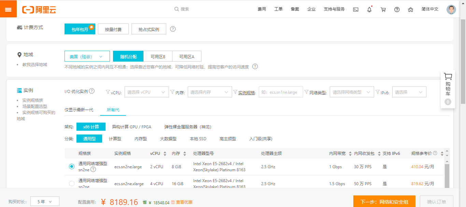Open 支持与服务 menu
466x207 pixels.
pyautogui.click(x=334, y=9)
